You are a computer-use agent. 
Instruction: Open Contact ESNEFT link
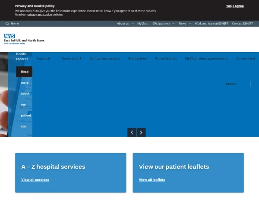coord(242,24)
